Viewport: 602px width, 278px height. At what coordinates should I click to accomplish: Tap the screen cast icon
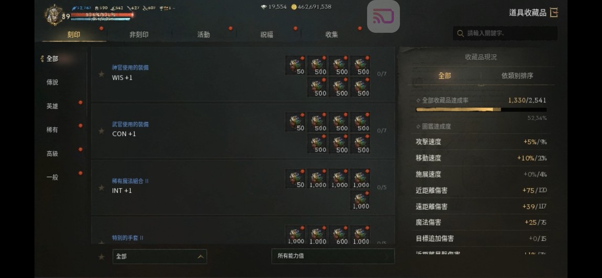(383, 17)
